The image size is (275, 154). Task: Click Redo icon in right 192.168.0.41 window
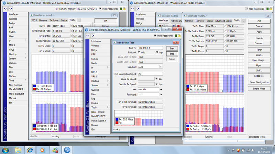(138, 9)
